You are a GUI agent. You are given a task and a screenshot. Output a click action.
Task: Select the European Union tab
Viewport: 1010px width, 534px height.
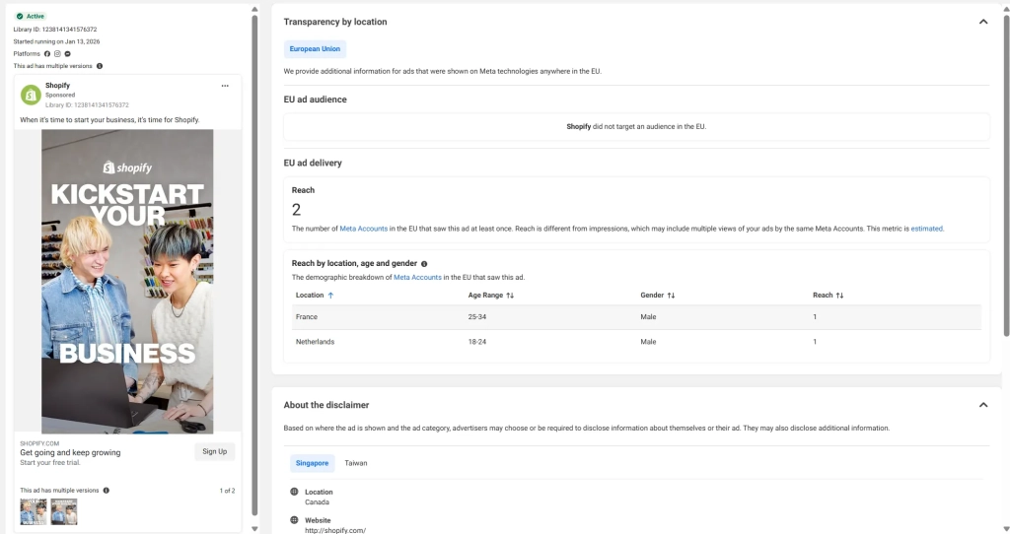[x=315, y=49]
